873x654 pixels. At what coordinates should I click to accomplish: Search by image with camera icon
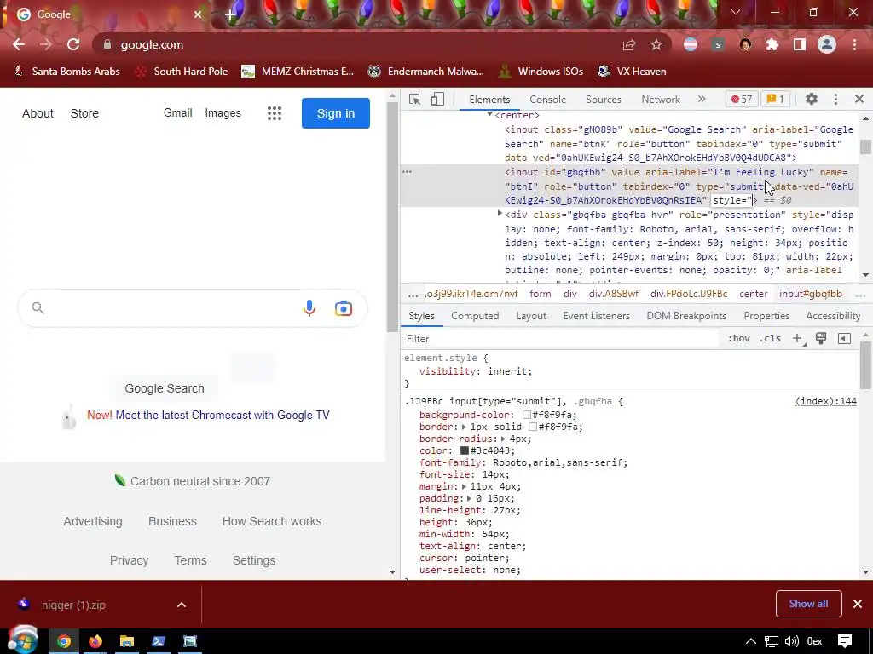point(344,308)
